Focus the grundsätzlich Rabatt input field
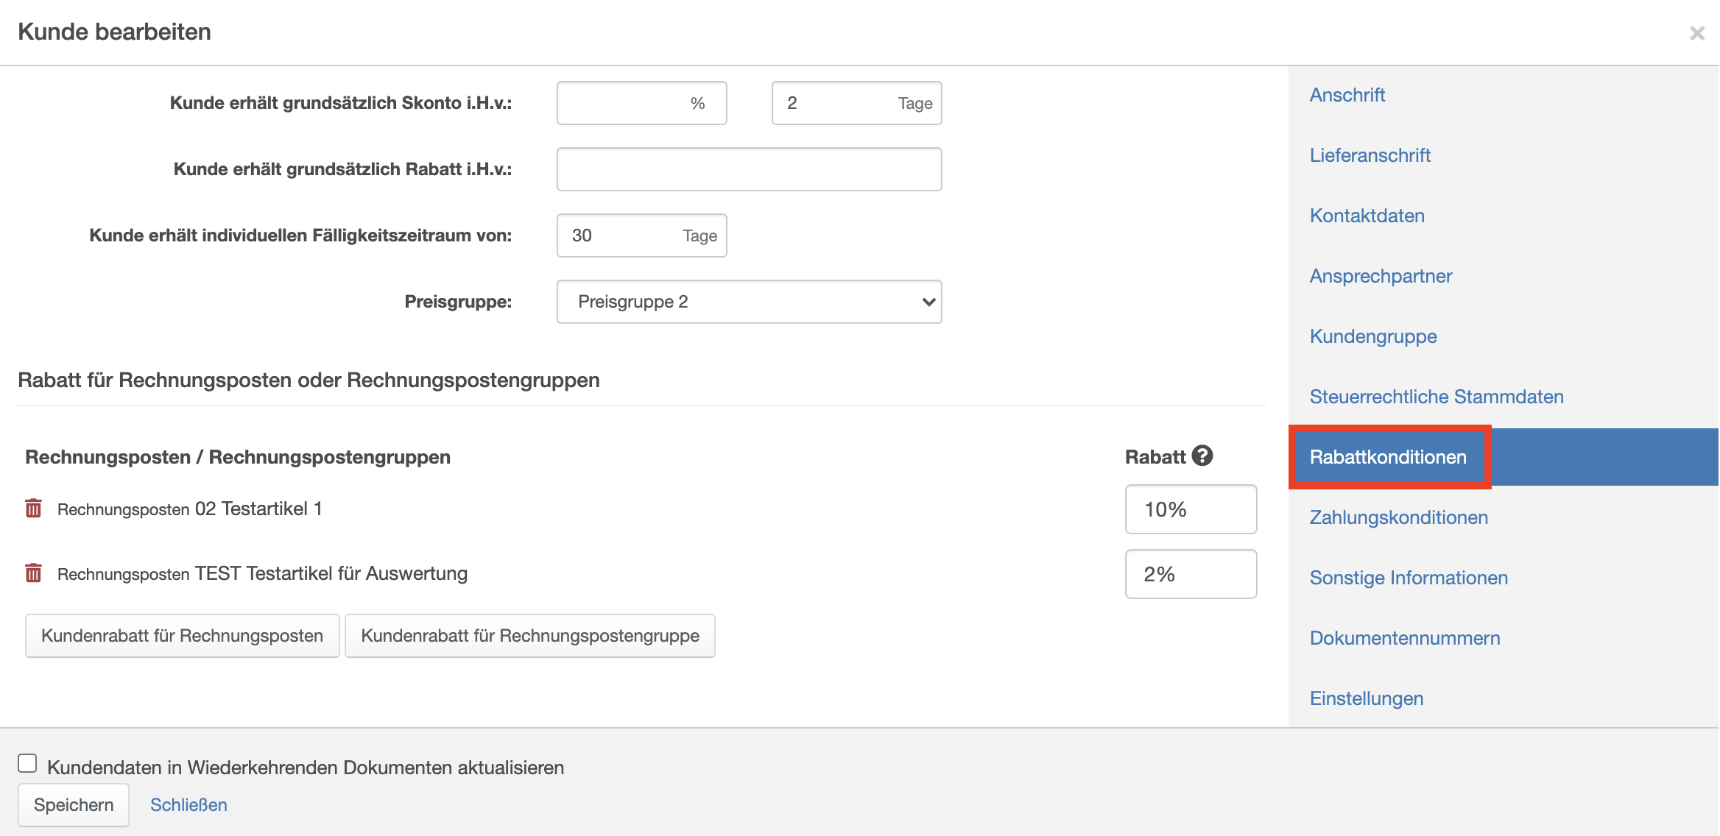1720x836 pixels. click(x=749, y=169)
